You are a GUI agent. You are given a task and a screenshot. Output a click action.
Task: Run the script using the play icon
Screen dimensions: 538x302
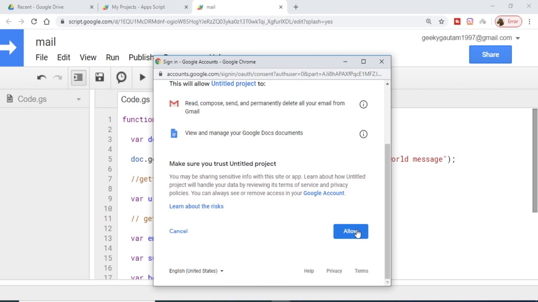142,77
